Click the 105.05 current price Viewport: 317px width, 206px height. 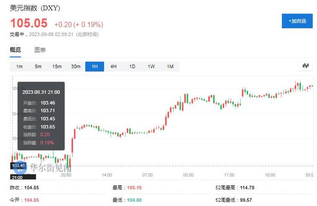coord(28,23)
